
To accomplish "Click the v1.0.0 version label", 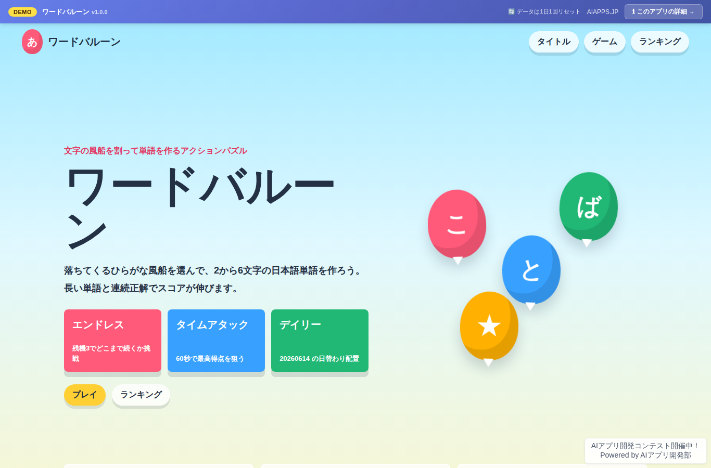I will click(x=99, y=12).
